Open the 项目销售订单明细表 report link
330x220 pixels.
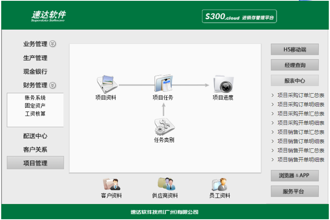[301, 141]
